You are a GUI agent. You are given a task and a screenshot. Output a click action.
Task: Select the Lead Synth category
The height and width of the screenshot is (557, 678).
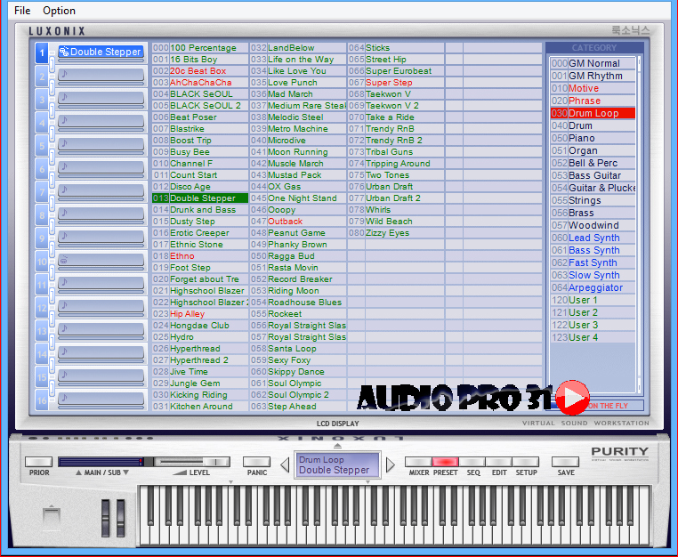[593, 238]
